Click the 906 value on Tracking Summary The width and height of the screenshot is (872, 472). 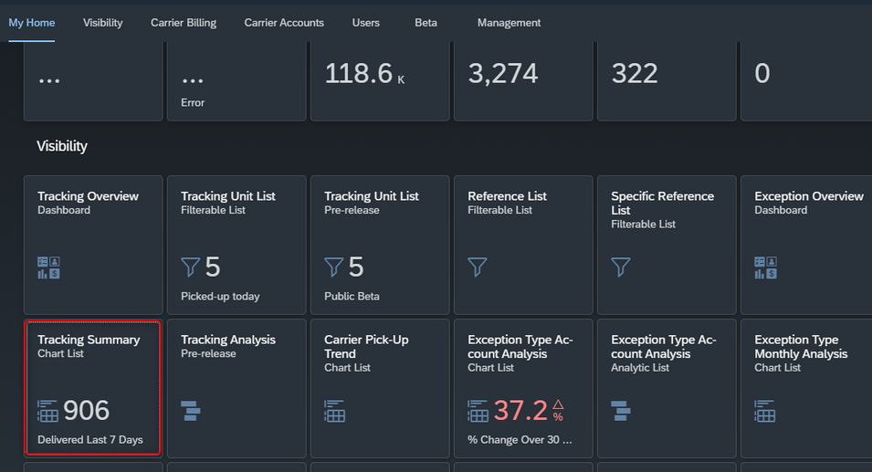[86, 411]
